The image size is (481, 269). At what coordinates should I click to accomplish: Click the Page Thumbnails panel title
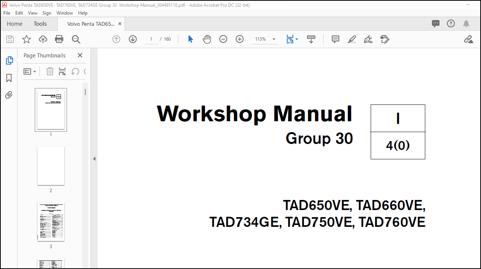tap(45, 55)
